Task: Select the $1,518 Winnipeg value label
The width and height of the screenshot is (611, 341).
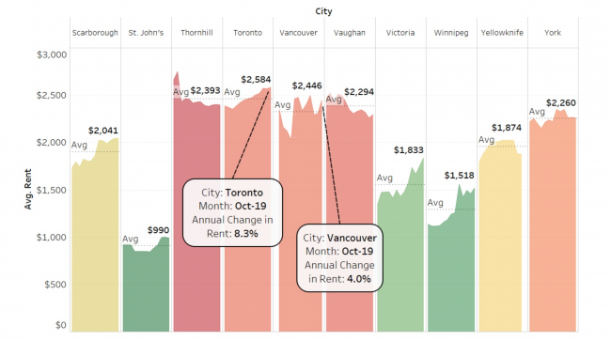Action: (460, 176)
